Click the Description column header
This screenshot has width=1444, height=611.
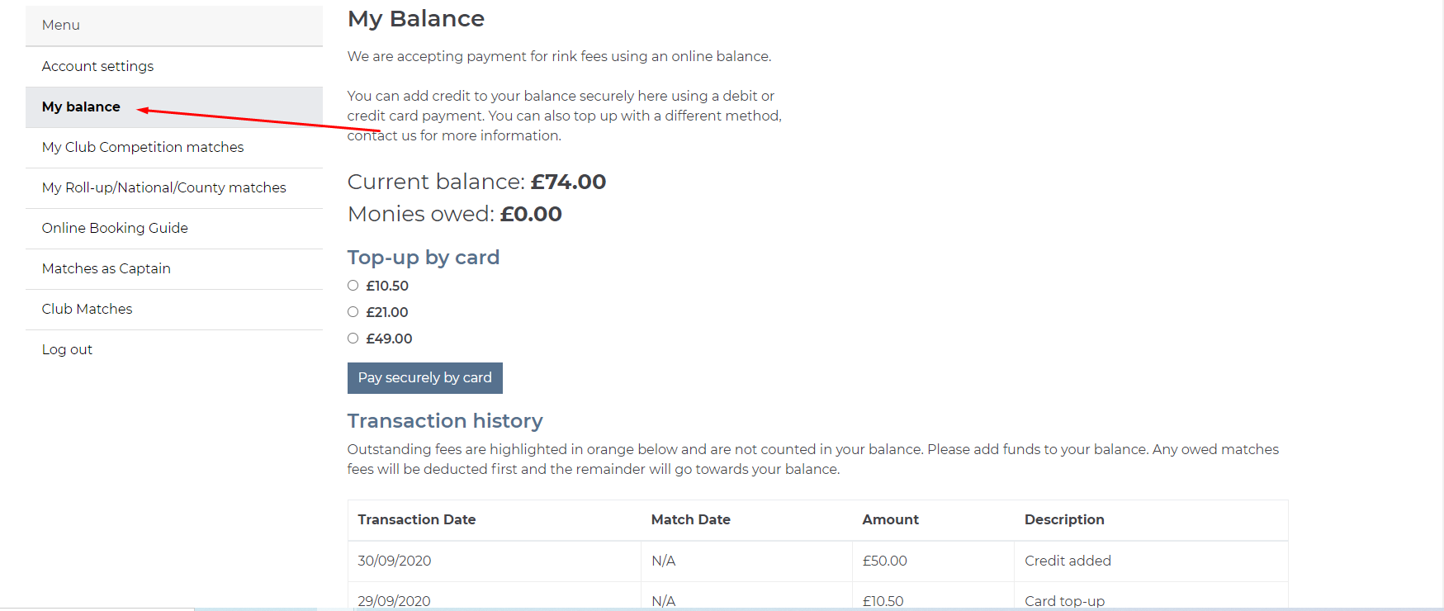click(x=1063, y=519)
